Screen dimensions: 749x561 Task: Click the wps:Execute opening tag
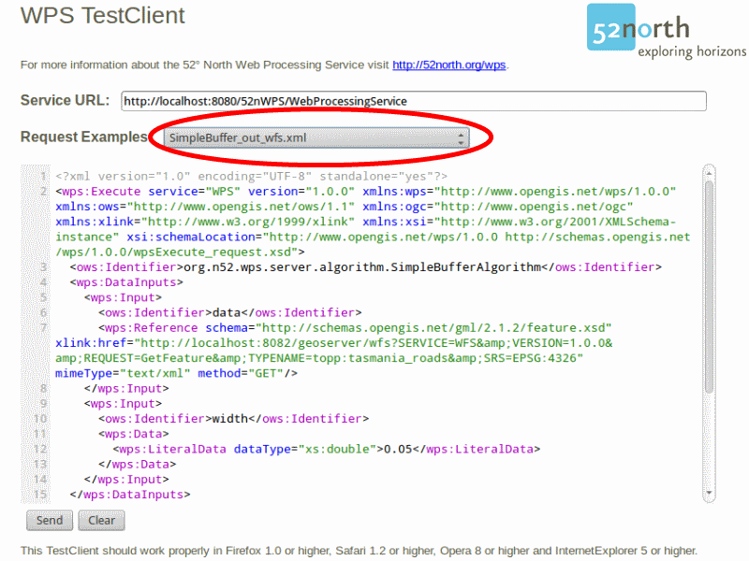98,192
